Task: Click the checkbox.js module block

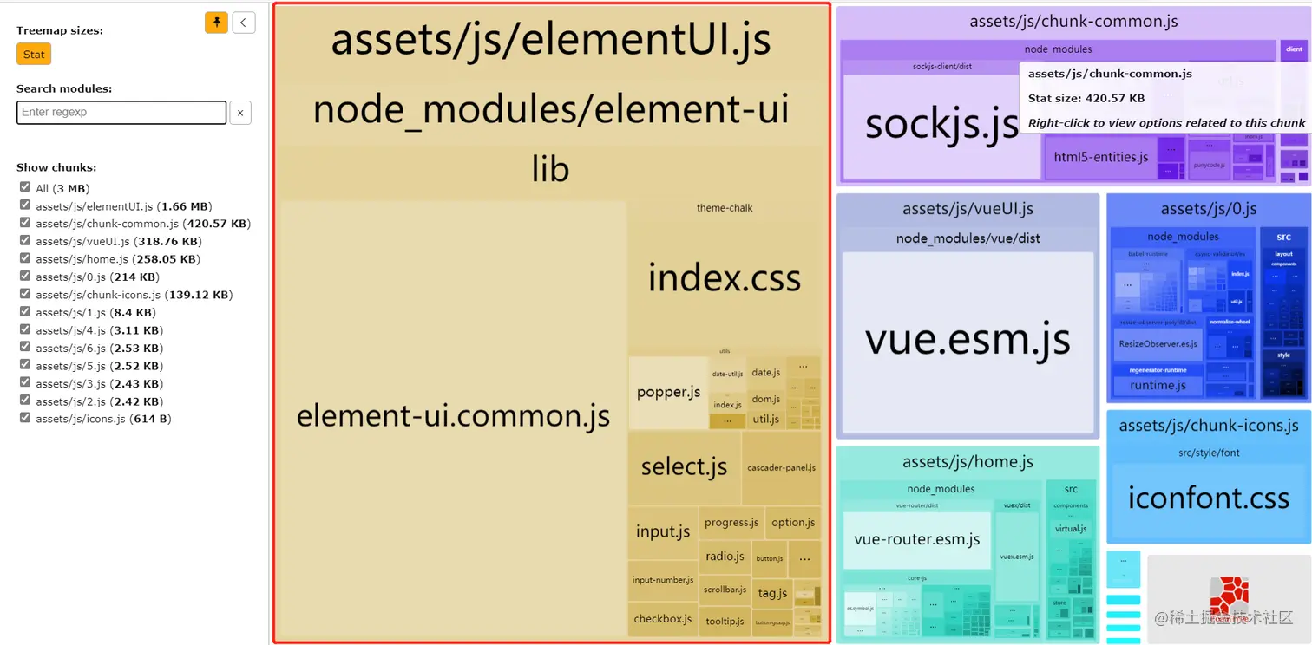Action: coord(663,619)
